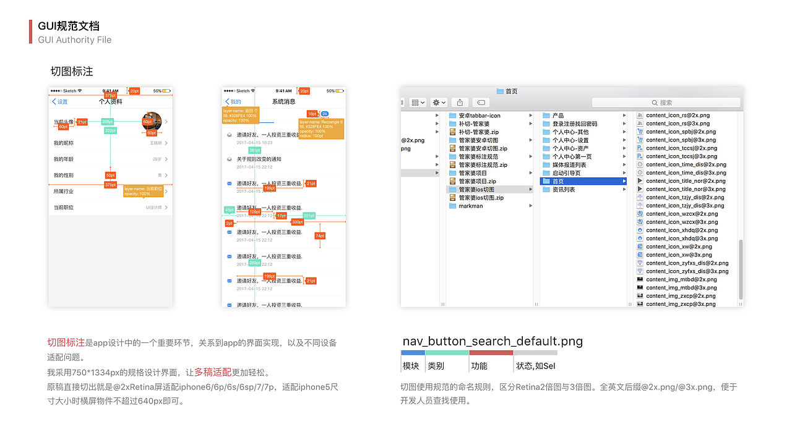Select the diamond icon of content_icon_zyfxs_dis@2x.png

pyautogui.click(x=640, y=263)
